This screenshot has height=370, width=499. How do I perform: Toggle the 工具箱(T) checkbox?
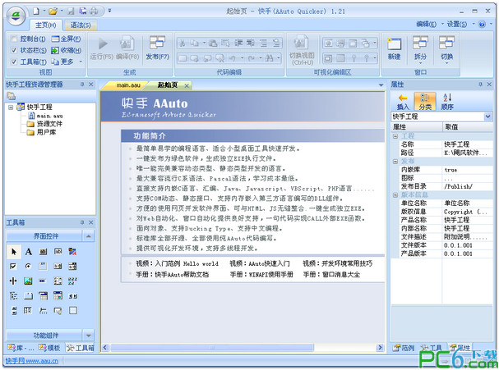click(14, 62)
